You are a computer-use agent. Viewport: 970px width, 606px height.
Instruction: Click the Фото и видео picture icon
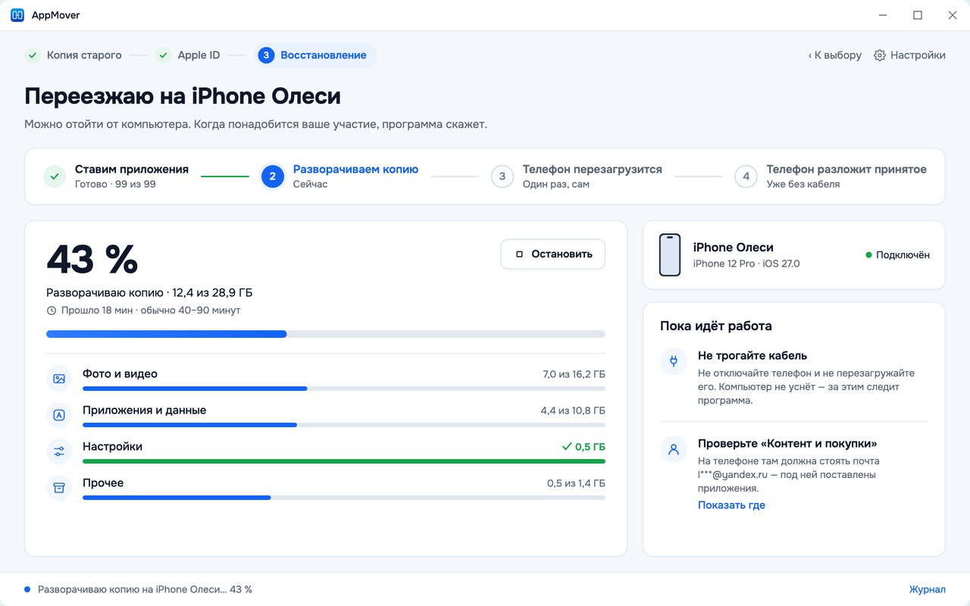59,379
